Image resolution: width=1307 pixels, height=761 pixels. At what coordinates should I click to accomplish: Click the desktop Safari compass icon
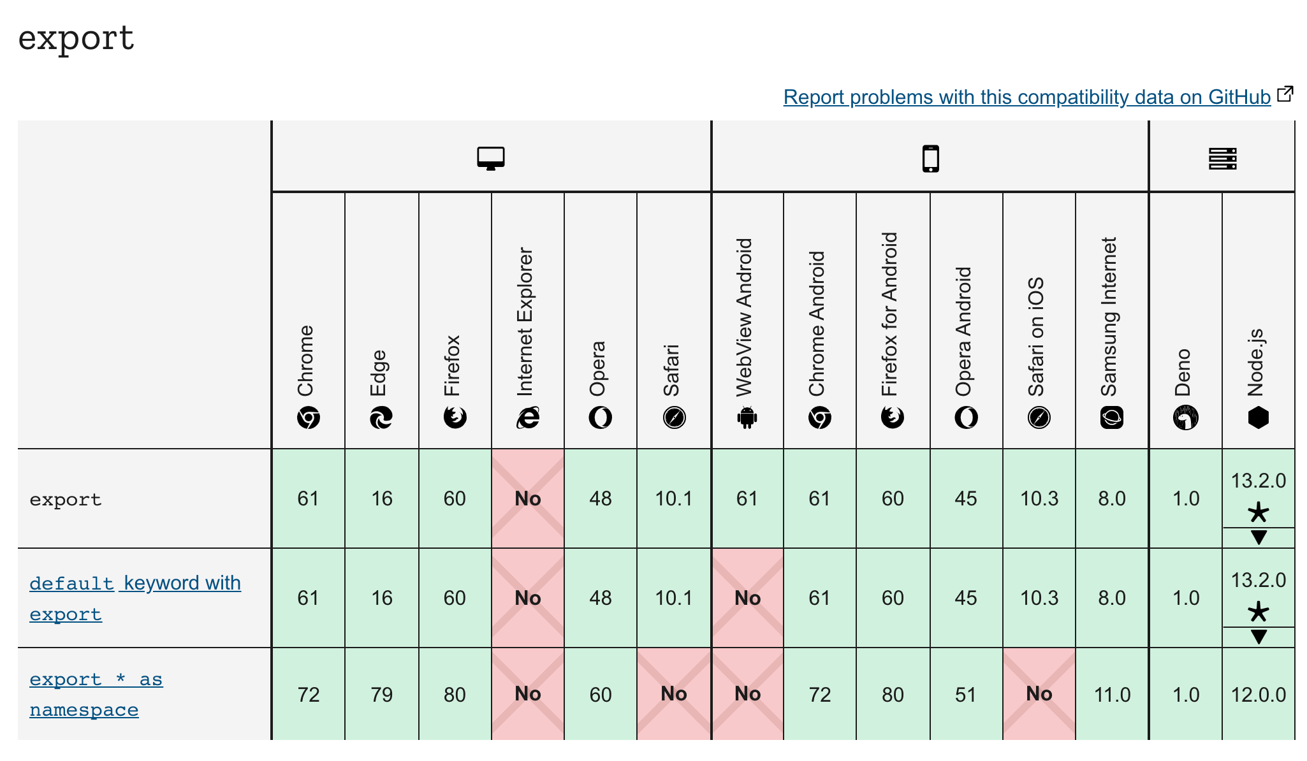click(674, 418)
